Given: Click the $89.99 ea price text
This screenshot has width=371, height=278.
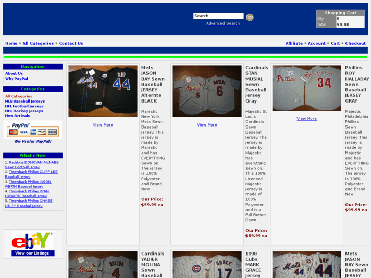Looking at the screenshot, I should tap(256, 236).
